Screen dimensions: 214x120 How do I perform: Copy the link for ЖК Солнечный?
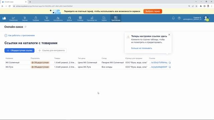pyautogui.click(x=170, y=63)
